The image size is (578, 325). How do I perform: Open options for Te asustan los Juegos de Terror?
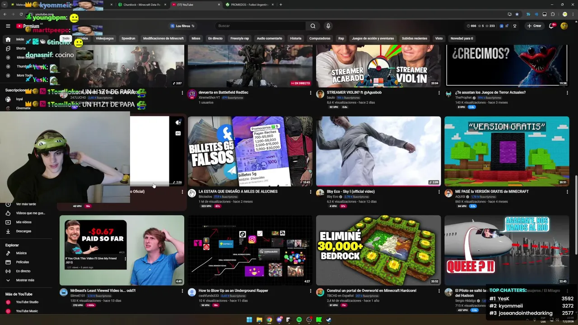(567, 93)
